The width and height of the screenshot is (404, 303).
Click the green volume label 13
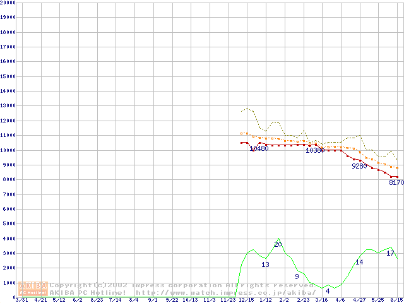click(265, 264)
